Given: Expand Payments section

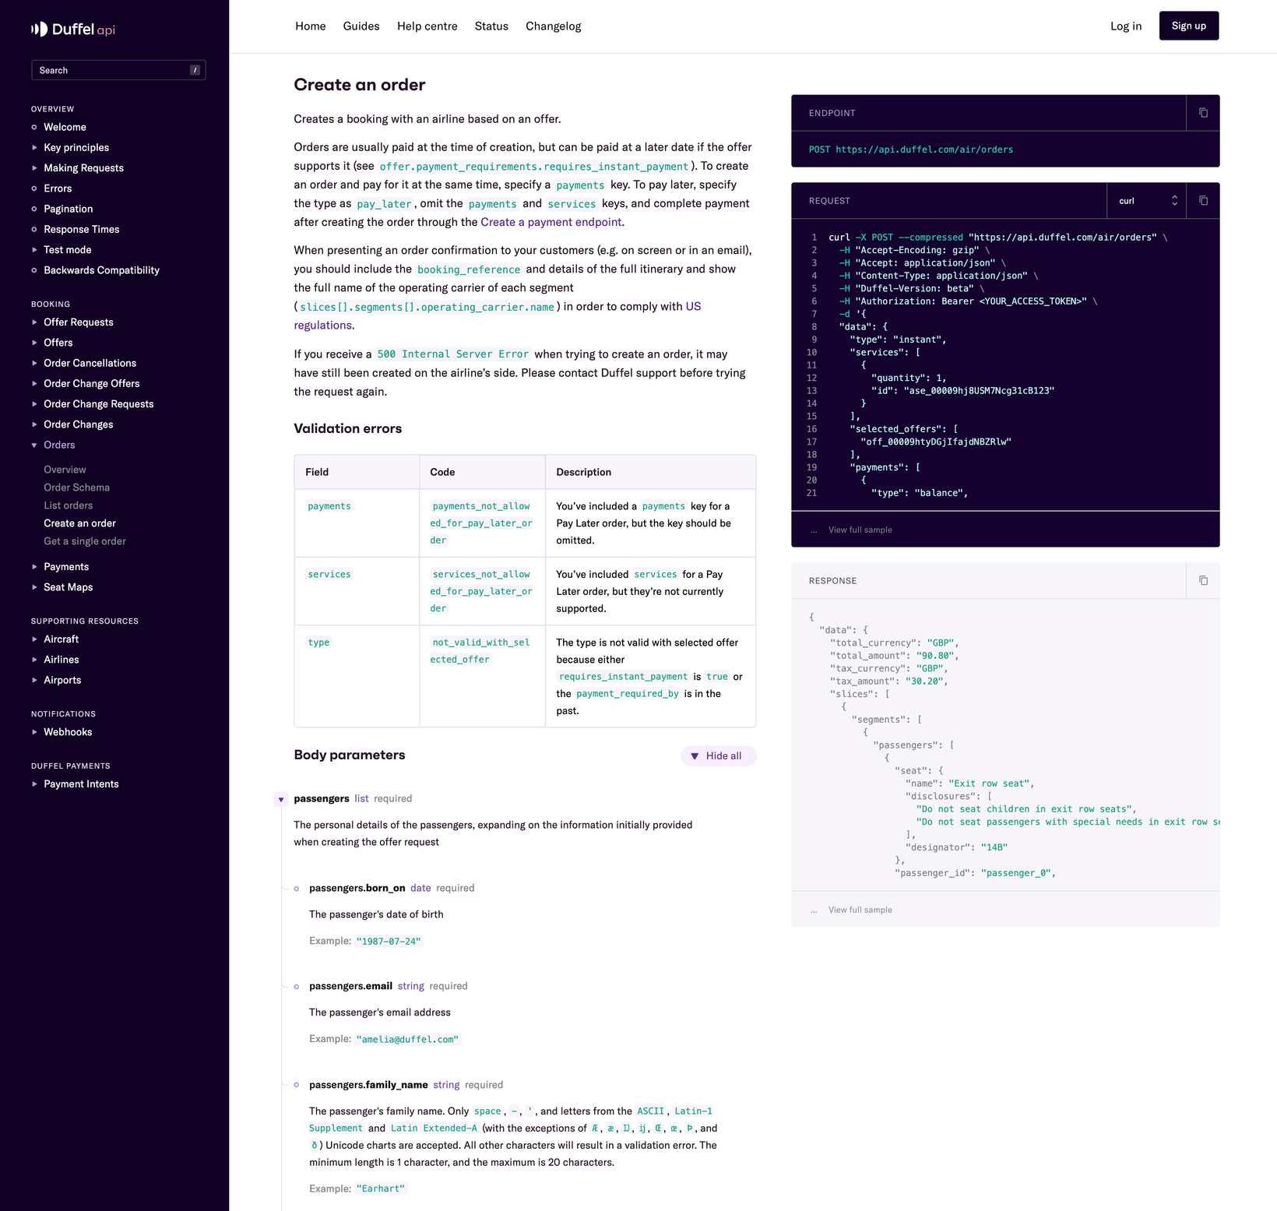Looking at the screenshot, I should pos(34,567).
